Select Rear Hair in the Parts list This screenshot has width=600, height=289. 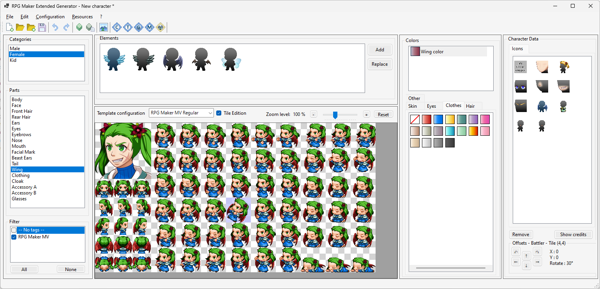pyautogui.click(x=48, y=117)
